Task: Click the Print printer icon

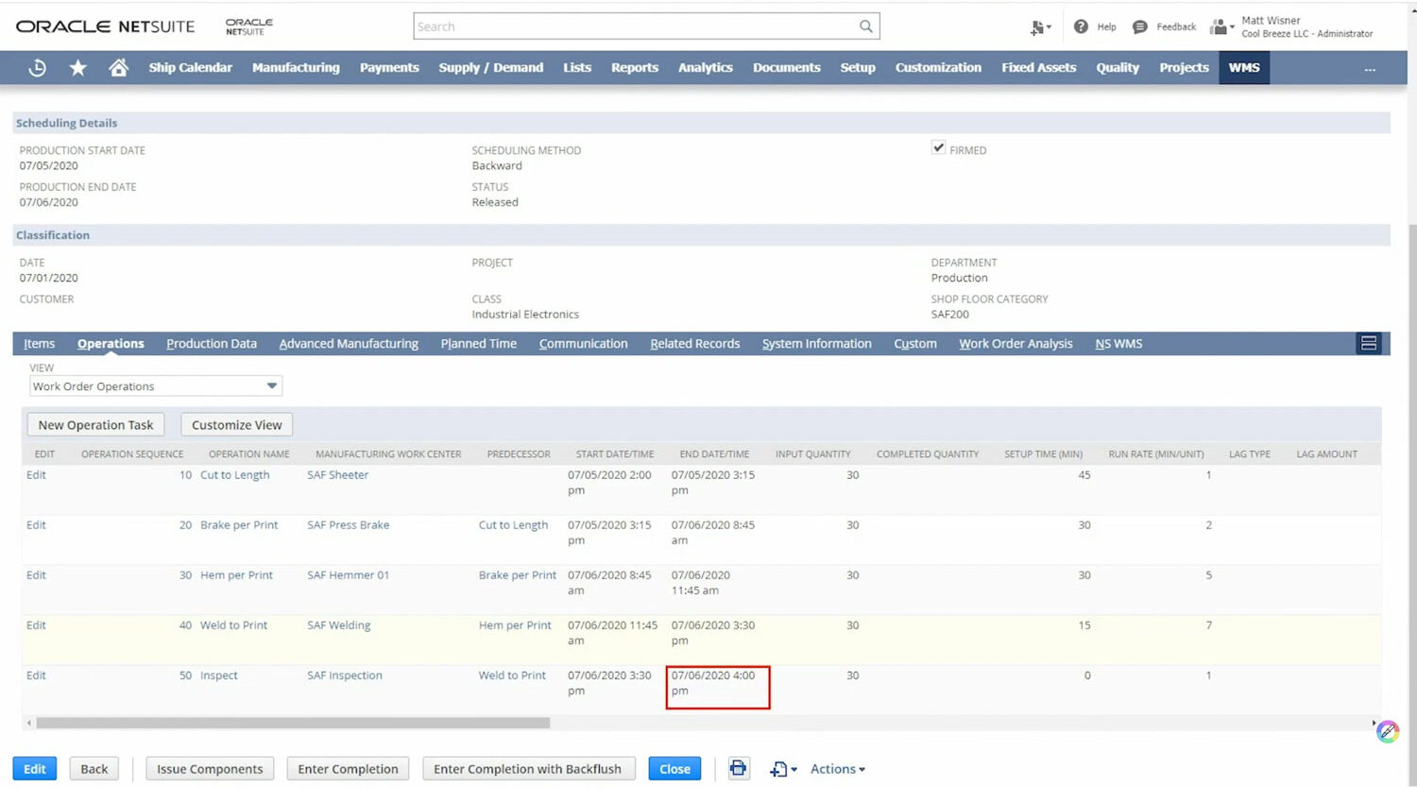Action: tap(738, 768)
